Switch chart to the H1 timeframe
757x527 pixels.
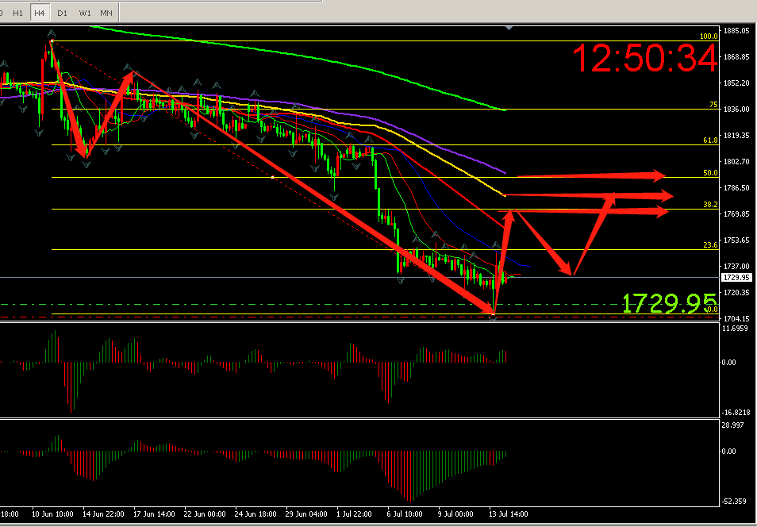click(x=17, y=13)
